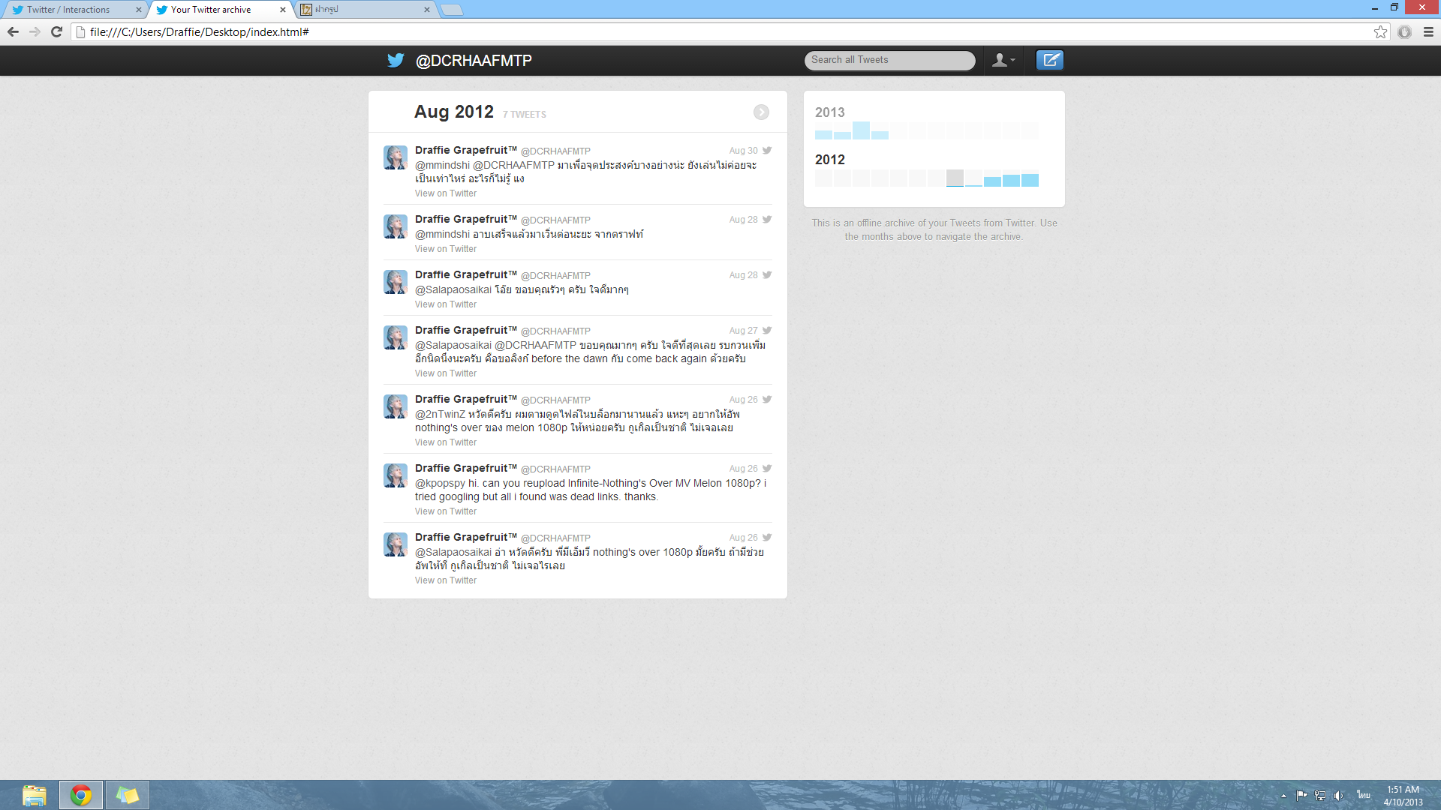Click the compose new tweet icon
1441x810 pixels.
[1049, 60]
